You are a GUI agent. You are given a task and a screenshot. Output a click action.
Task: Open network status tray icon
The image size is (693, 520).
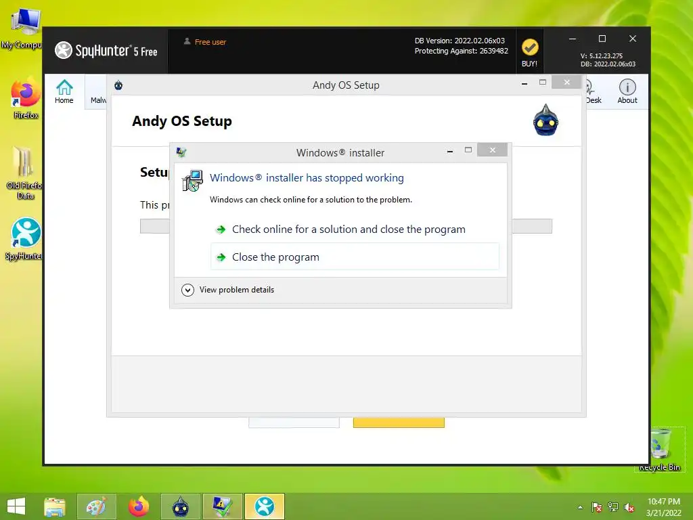click(x=613, y=507)
